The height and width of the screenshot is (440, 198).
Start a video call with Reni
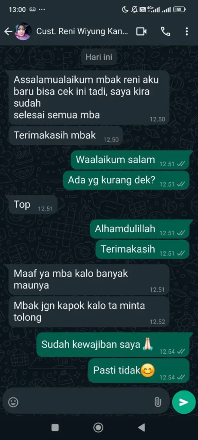coord(141,32)
